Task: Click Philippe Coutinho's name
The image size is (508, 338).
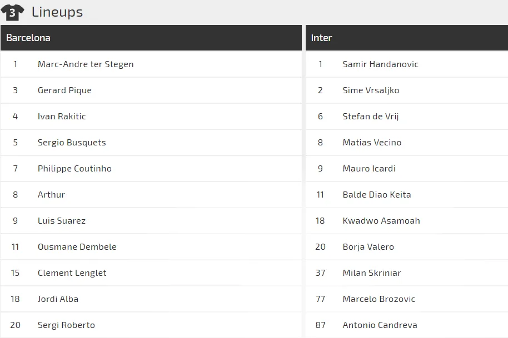Action: (x=74, y=168)
